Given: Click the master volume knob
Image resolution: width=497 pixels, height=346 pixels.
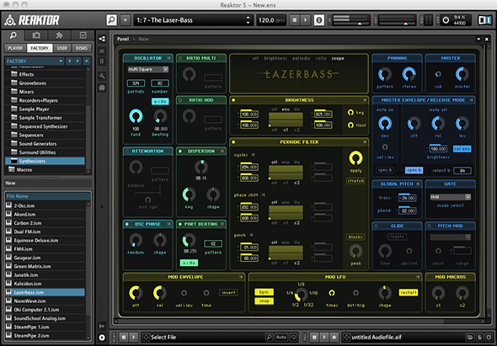Looking at the screenshot, I should [x=462, y=74].
